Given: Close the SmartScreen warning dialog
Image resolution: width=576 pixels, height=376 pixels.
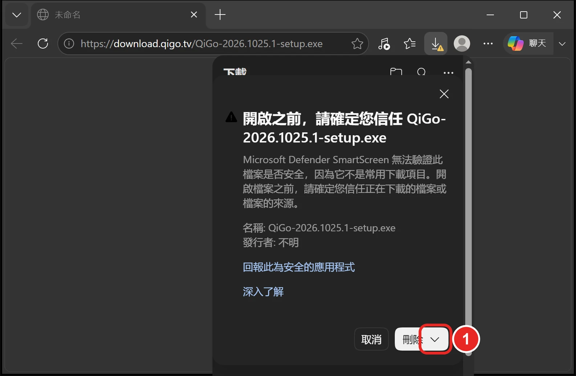Looking at the screenshot, I should click(444, 94).
